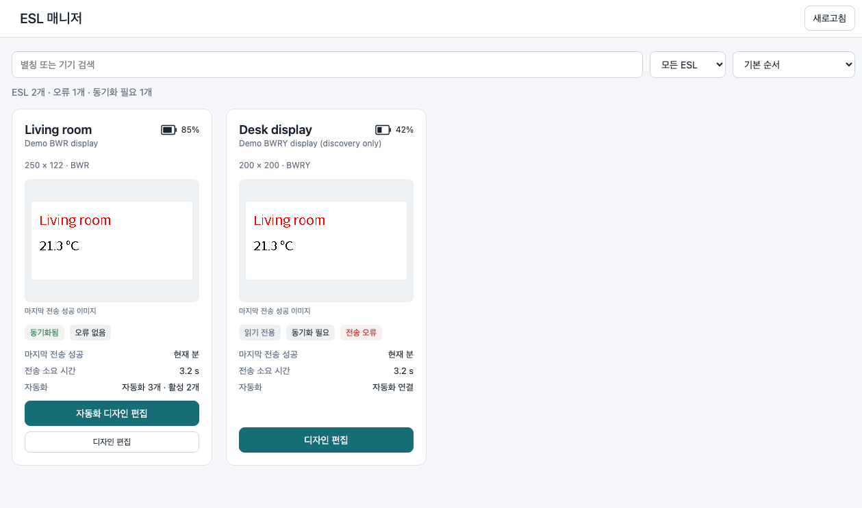Click the 자동화 3개 · 활성 2개 value

click(x=160, y=387)
